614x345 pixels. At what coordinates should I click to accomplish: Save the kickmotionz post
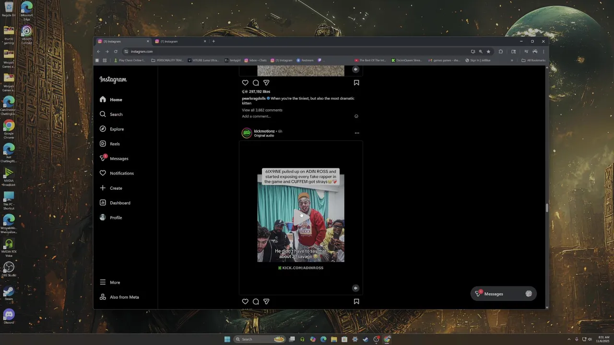(356, 301)
